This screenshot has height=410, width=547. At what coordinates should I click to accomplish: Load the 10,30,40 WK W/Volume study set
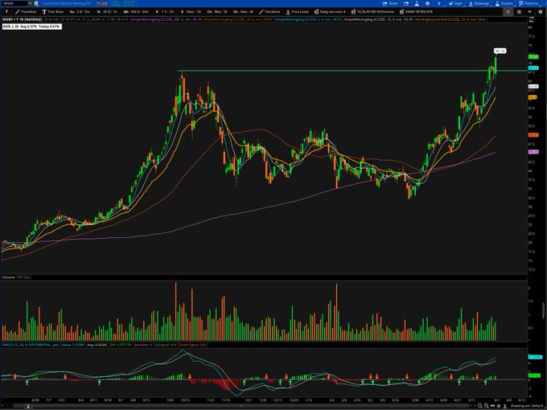pyautogui.click(x=372, y=11)
